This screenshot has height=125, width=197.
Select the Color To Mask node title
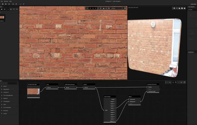click(110, 96)
